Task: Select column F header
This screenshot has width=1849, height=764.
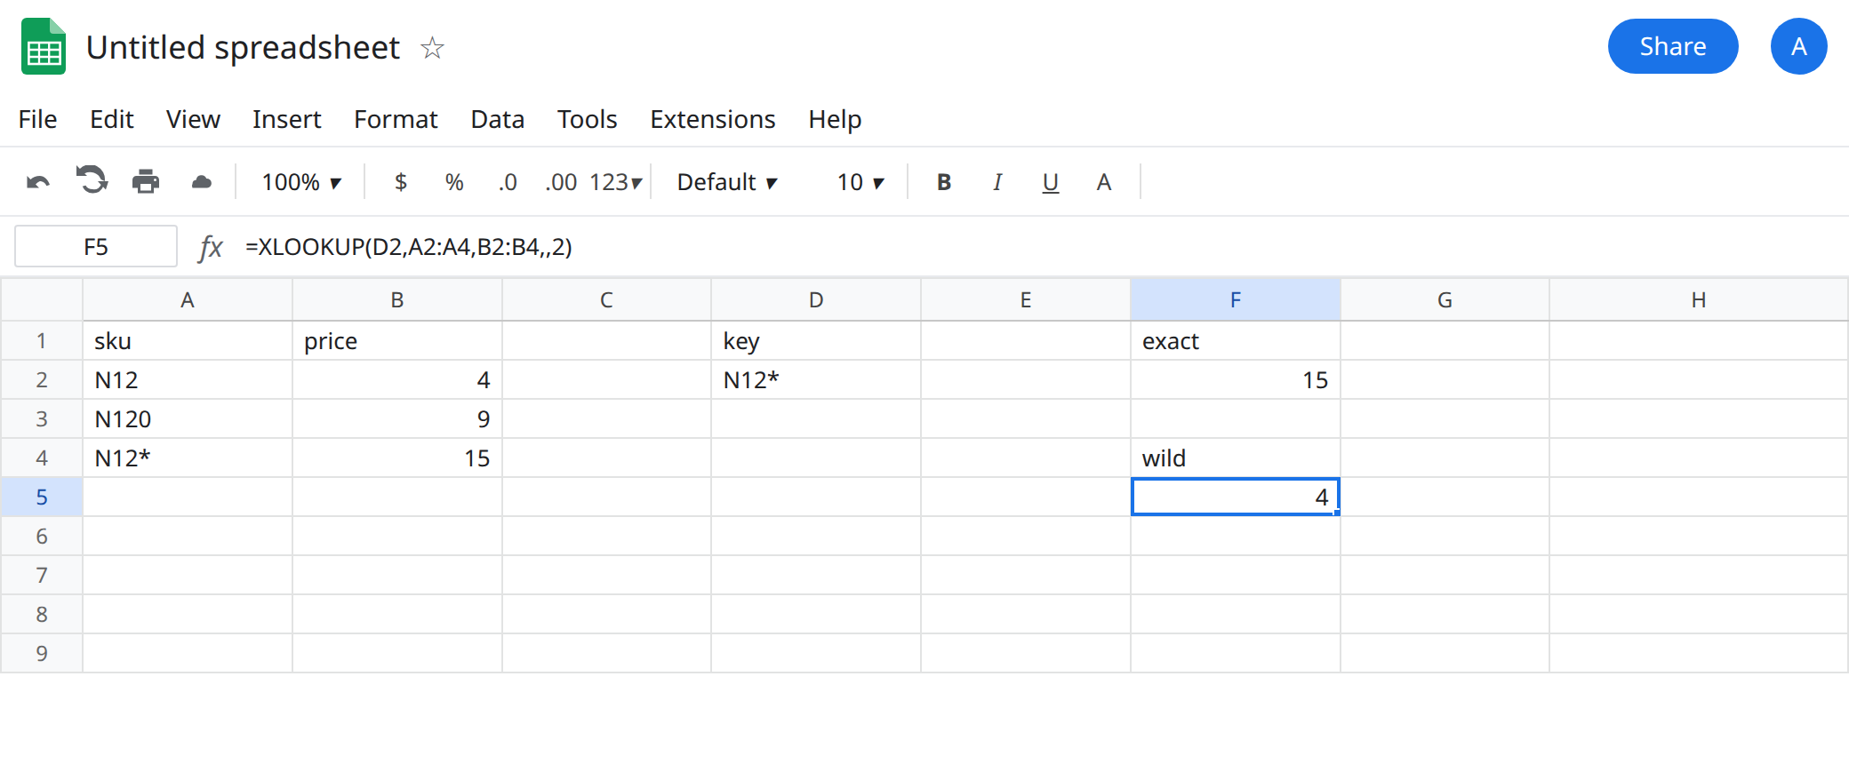Action: click(1235, 300)
